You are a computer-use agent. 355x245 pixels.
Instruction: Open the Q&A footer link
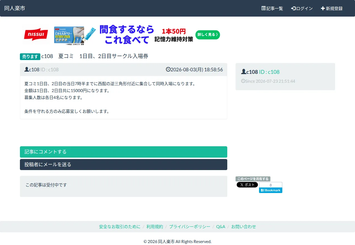(x=221, y=227)
